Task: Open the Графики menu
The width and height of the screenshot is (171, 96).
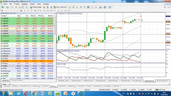Action: [25, 4]
